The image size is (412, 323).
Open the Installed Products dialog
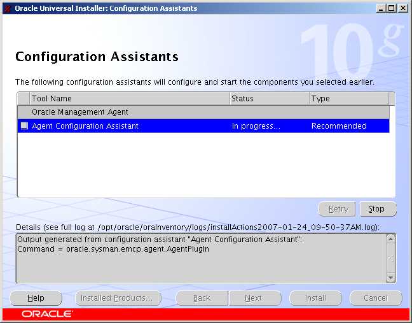[x=117, y=298]
